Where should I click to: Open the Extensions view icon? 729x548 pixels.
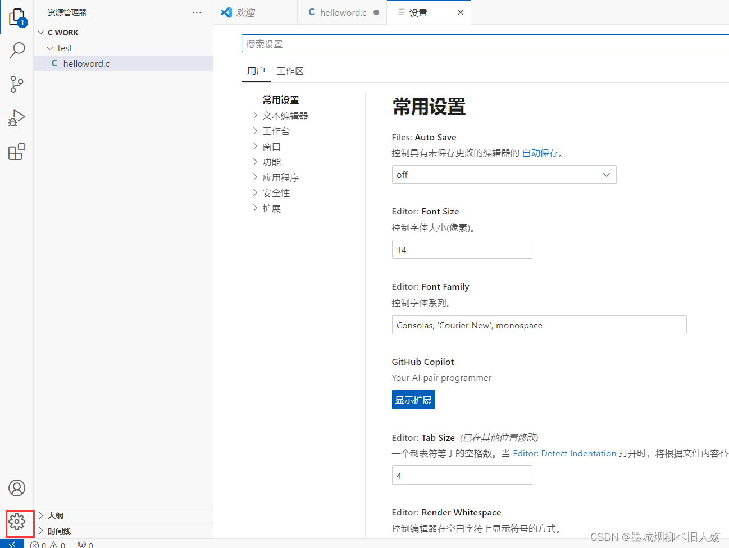[17, 152]
